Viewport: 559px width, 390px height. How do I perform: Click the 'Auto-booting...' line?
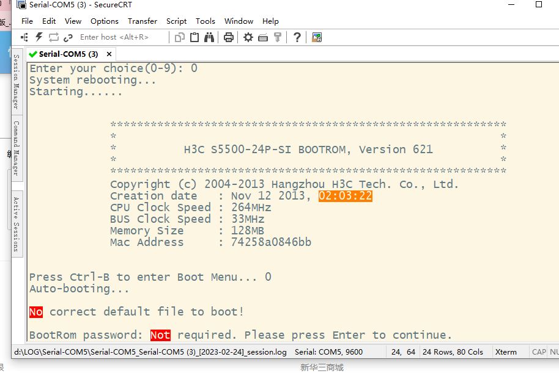point(79,289)
